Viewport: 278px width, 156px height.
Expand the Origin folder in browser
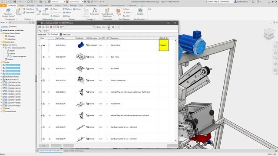(x=1, y=62)
